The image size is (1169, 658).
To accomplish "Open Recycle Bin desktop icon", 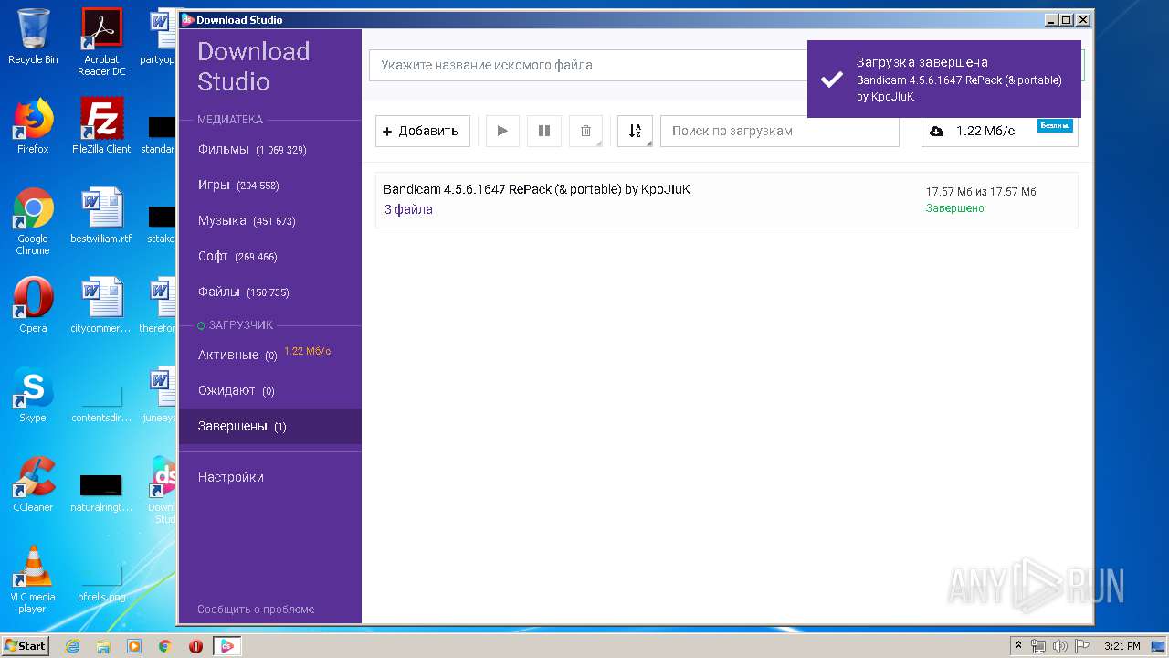I will click(x=33, y=37).
